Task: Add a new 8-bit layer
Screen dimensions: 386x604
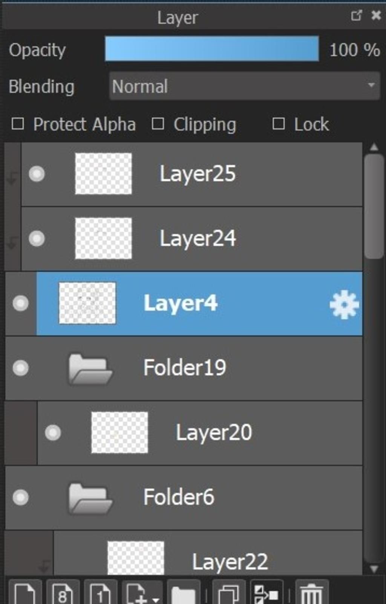Action: 63,593
